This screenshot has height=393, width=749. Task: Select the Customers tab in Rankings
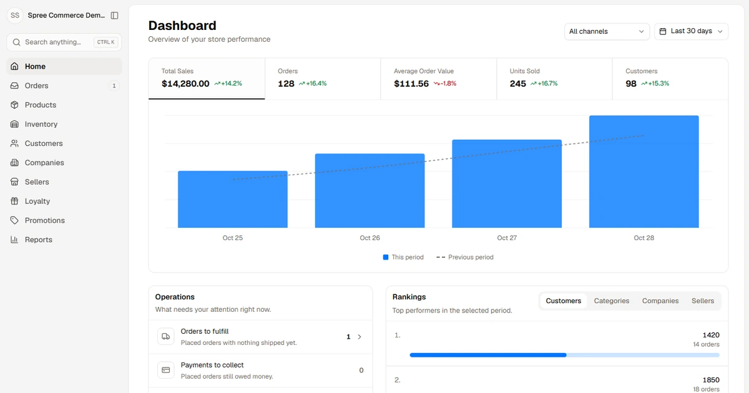[564, 301]
